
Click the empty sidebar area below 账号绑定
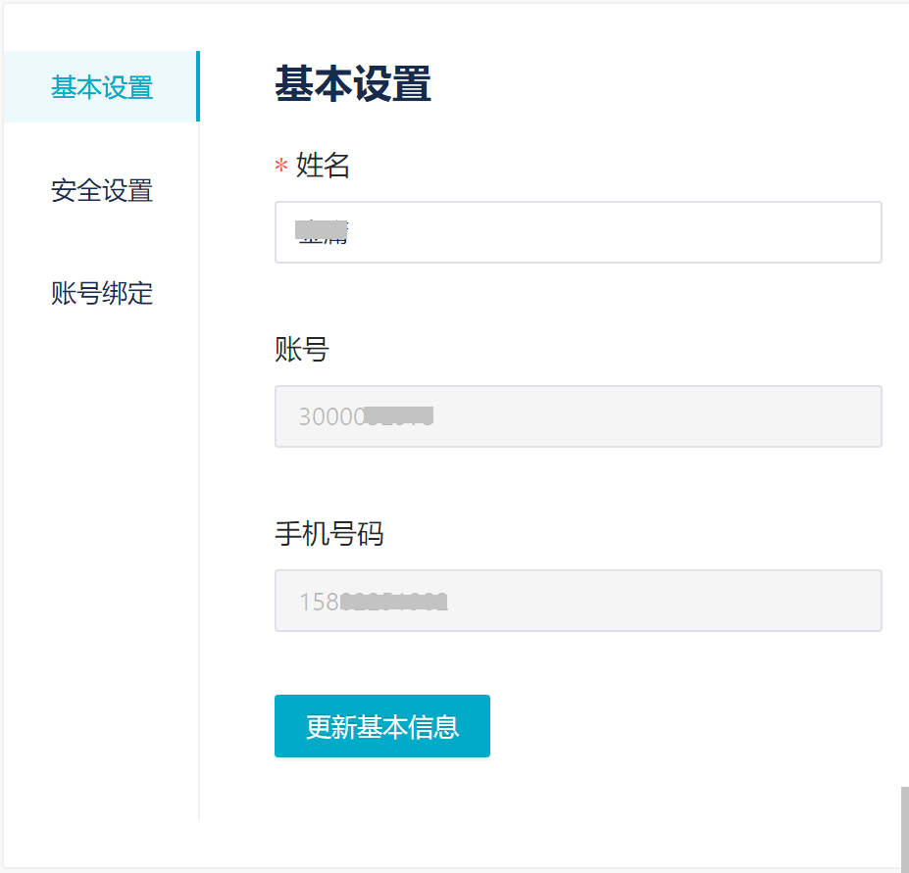tap(102, 539)
